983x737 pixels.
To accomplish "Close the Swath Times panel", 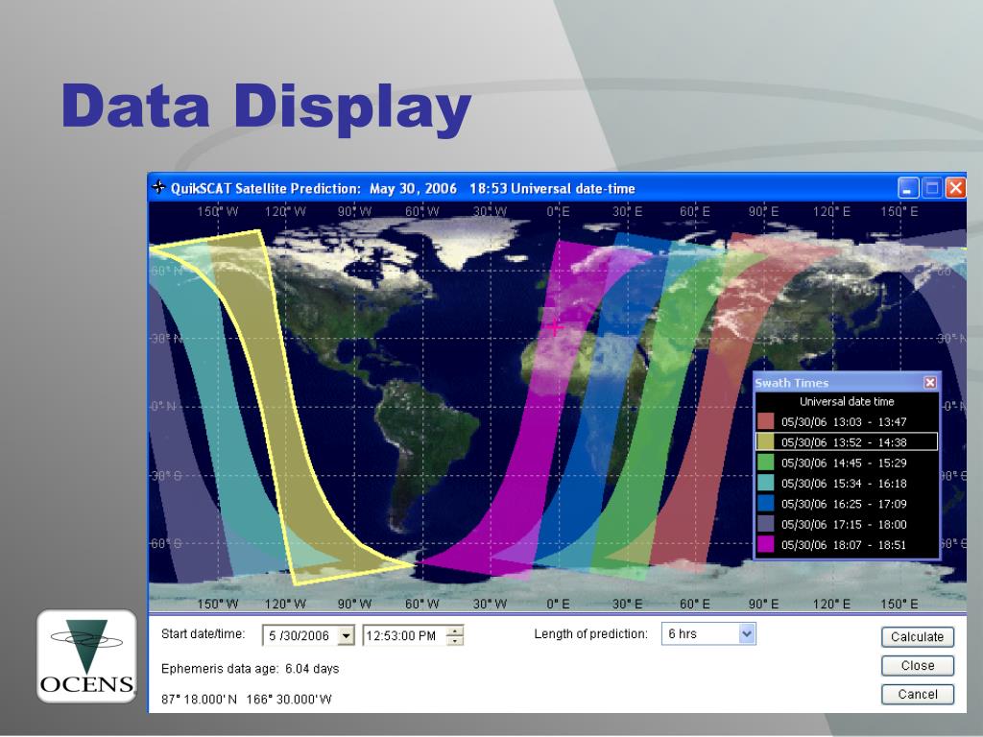I will 930,382.
